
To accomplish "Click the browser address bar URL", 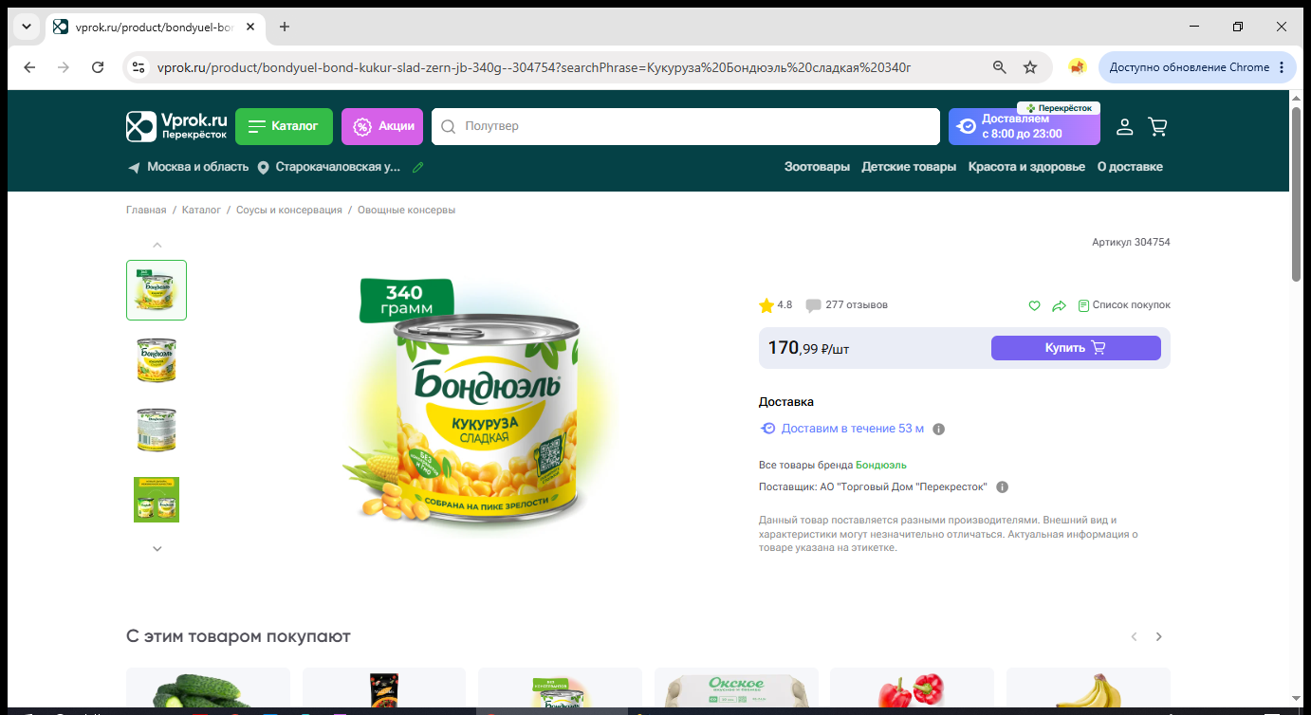I will point(533,67).
